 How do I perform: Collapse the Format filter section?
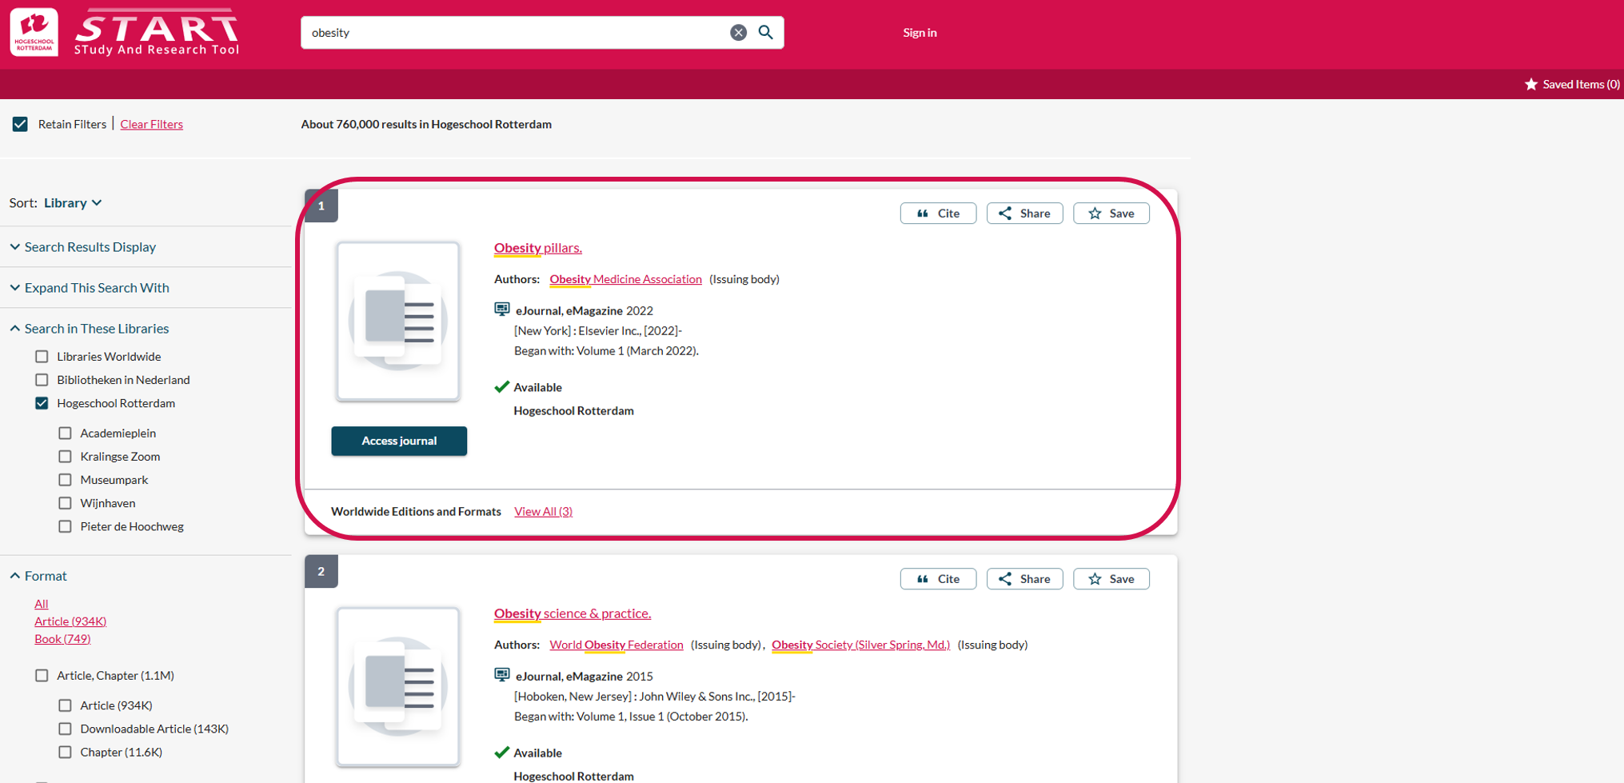[x=45, y=576]
